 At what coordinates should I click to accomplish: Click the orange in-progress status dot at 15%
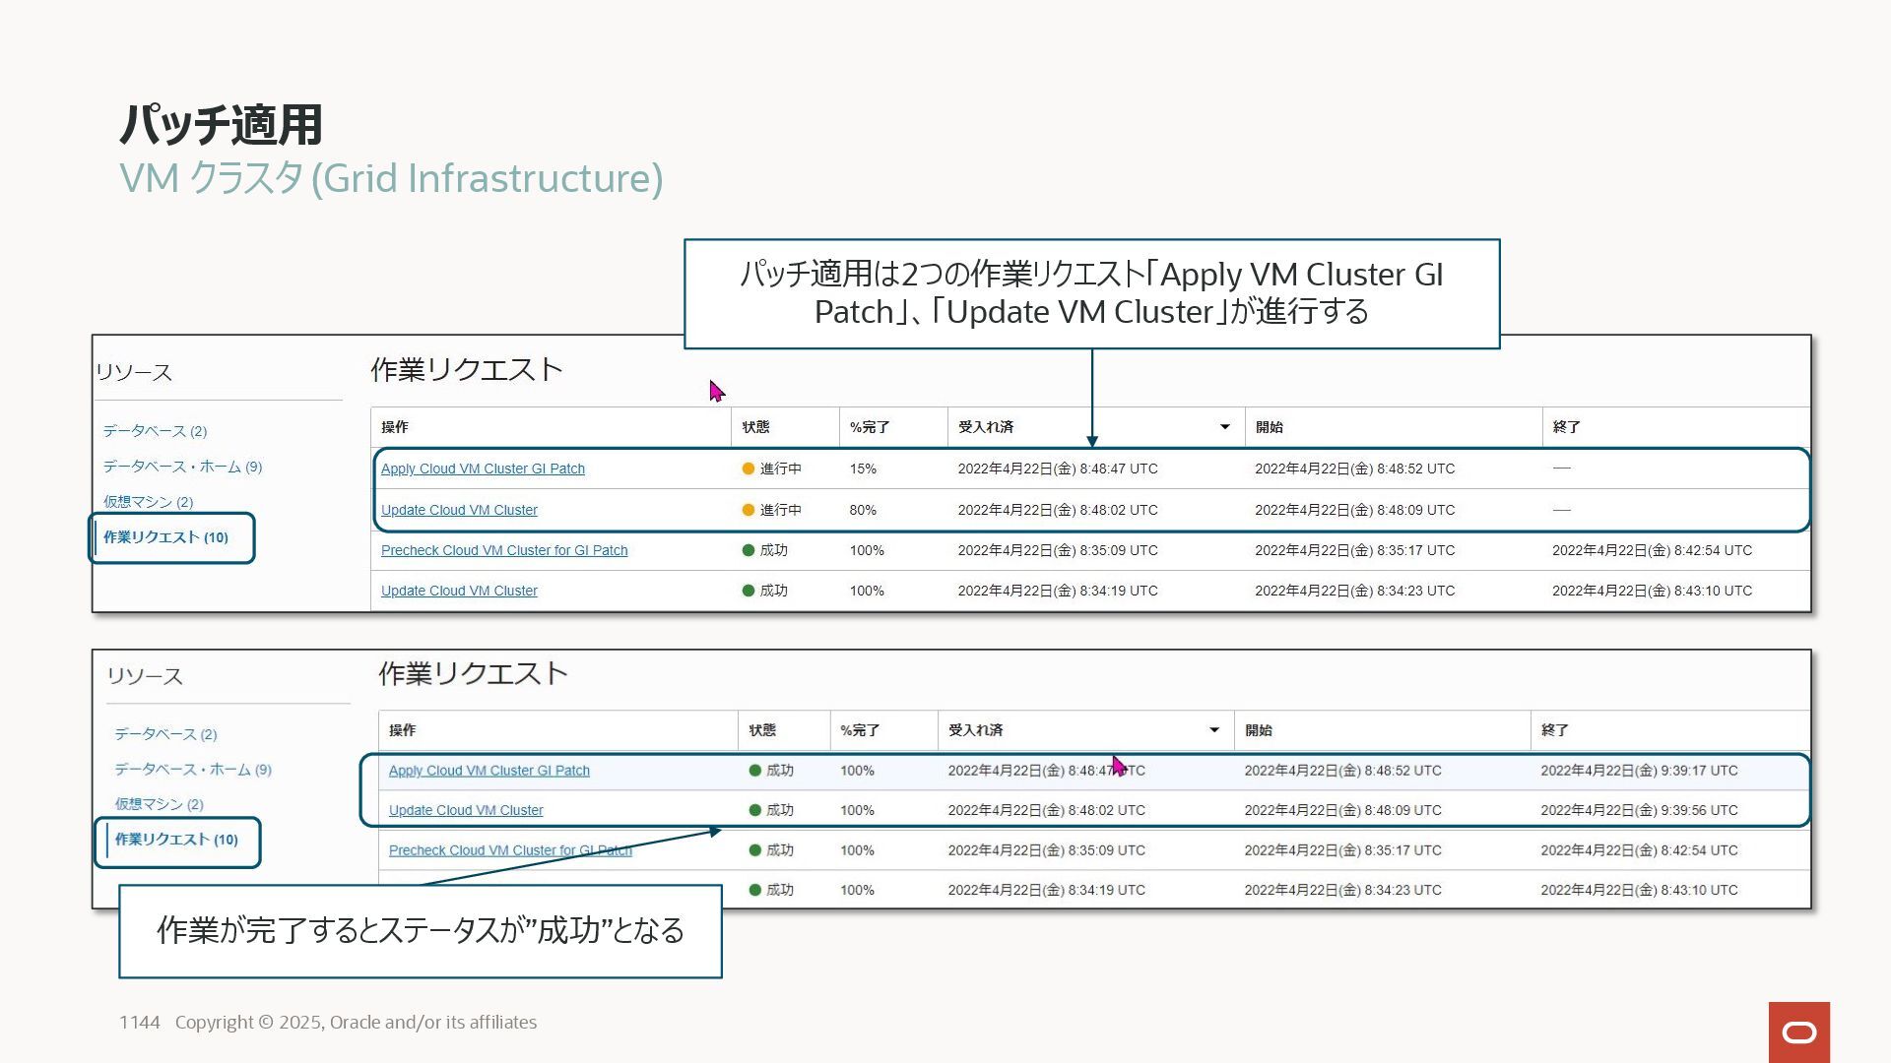point(748,469)
